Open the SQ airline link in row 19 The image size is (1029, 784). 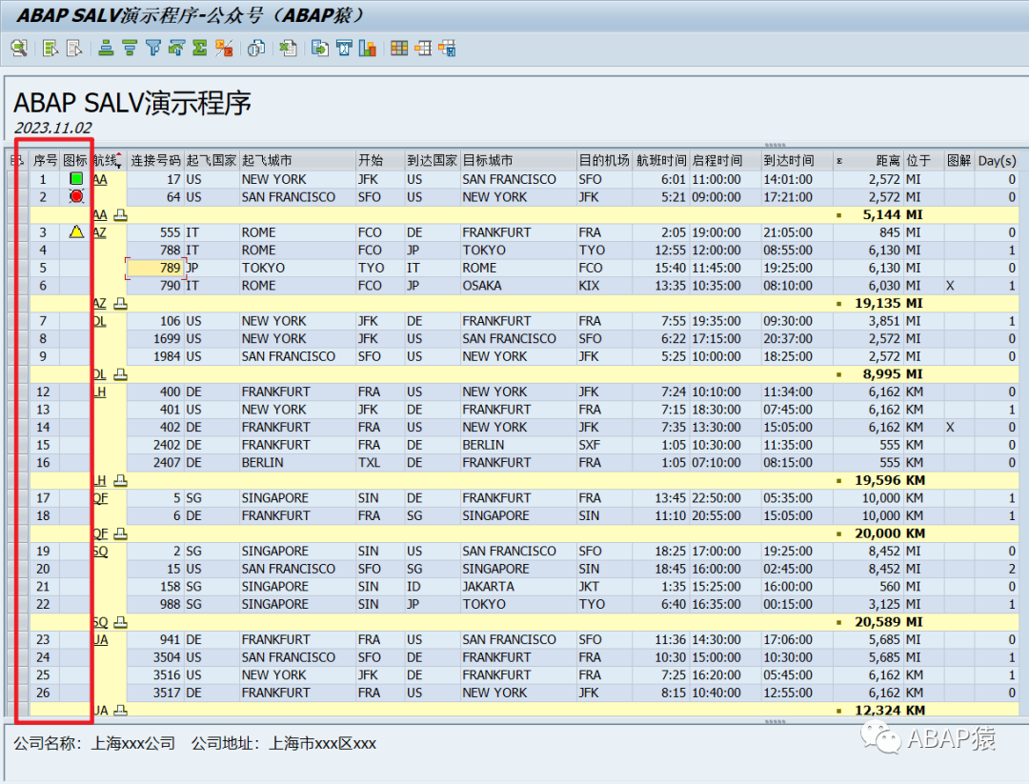point(100,552)
